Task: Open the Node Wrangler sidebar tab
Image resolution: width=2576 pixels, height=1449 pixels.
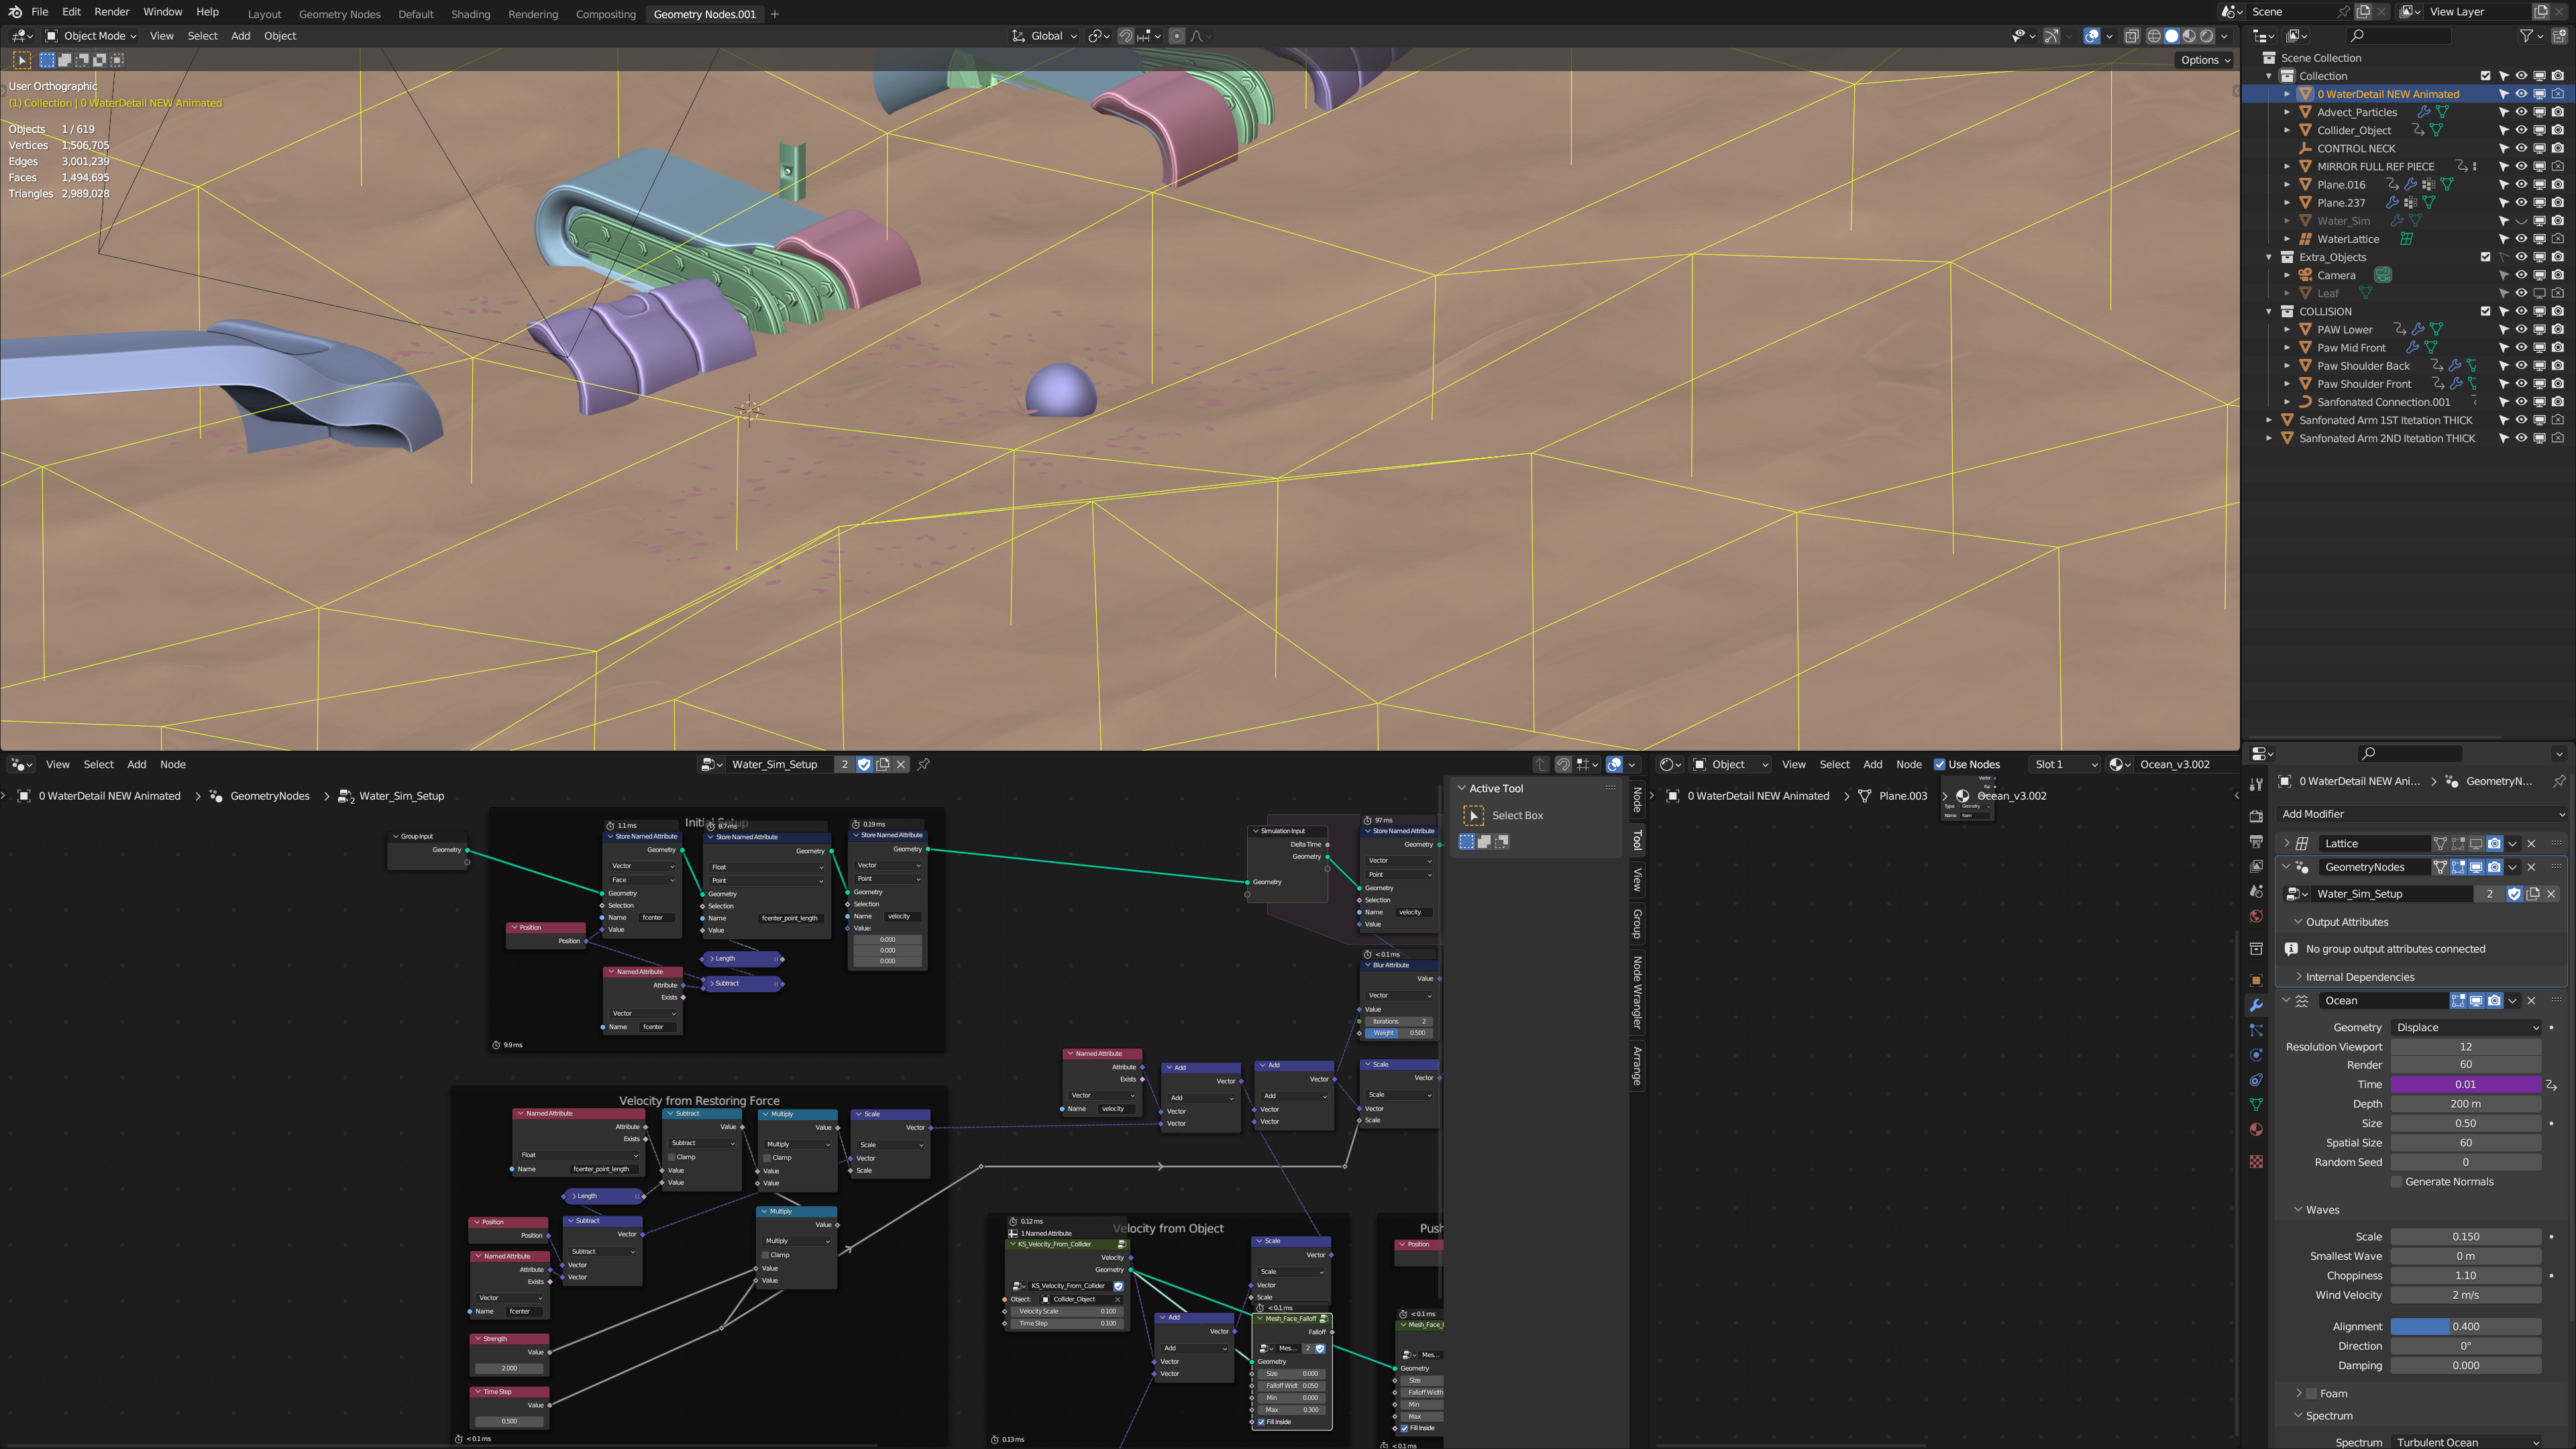Action: click(x=1637, y=993)
